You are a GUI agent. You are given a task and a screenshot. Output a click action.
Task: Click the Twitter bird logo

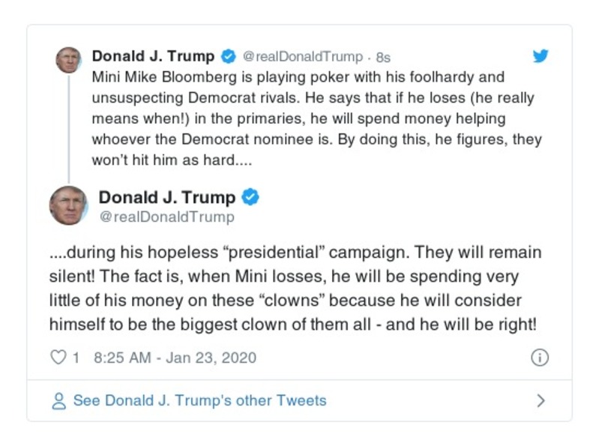point(540,56)
